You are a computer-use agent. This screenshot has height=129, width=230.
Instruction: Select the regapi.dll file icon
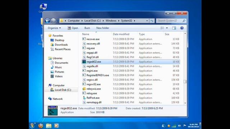[x=84, y=53]
